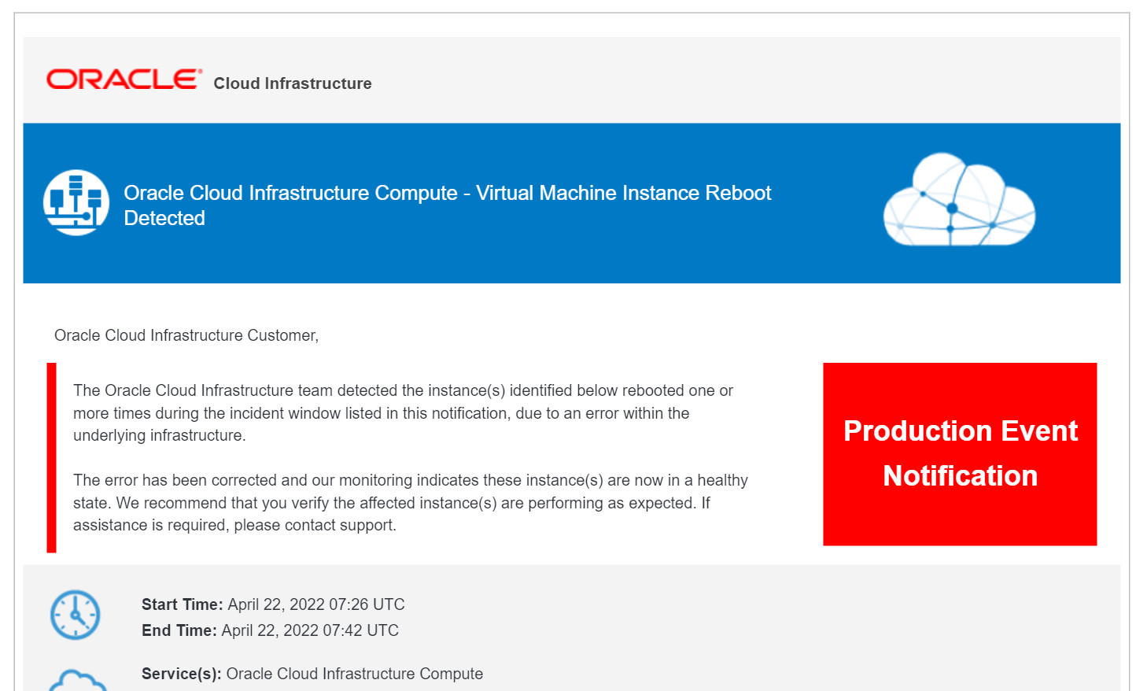This screenshot has height=691, width=1136.
Task: Click the red Production Event Notification box
Action: (960, 454)
